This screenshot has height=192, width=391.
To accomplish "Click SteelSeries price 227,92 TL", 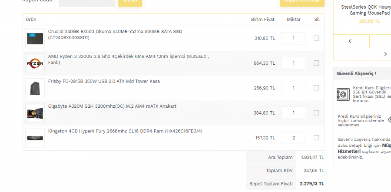I will click(x=370, y=21).
